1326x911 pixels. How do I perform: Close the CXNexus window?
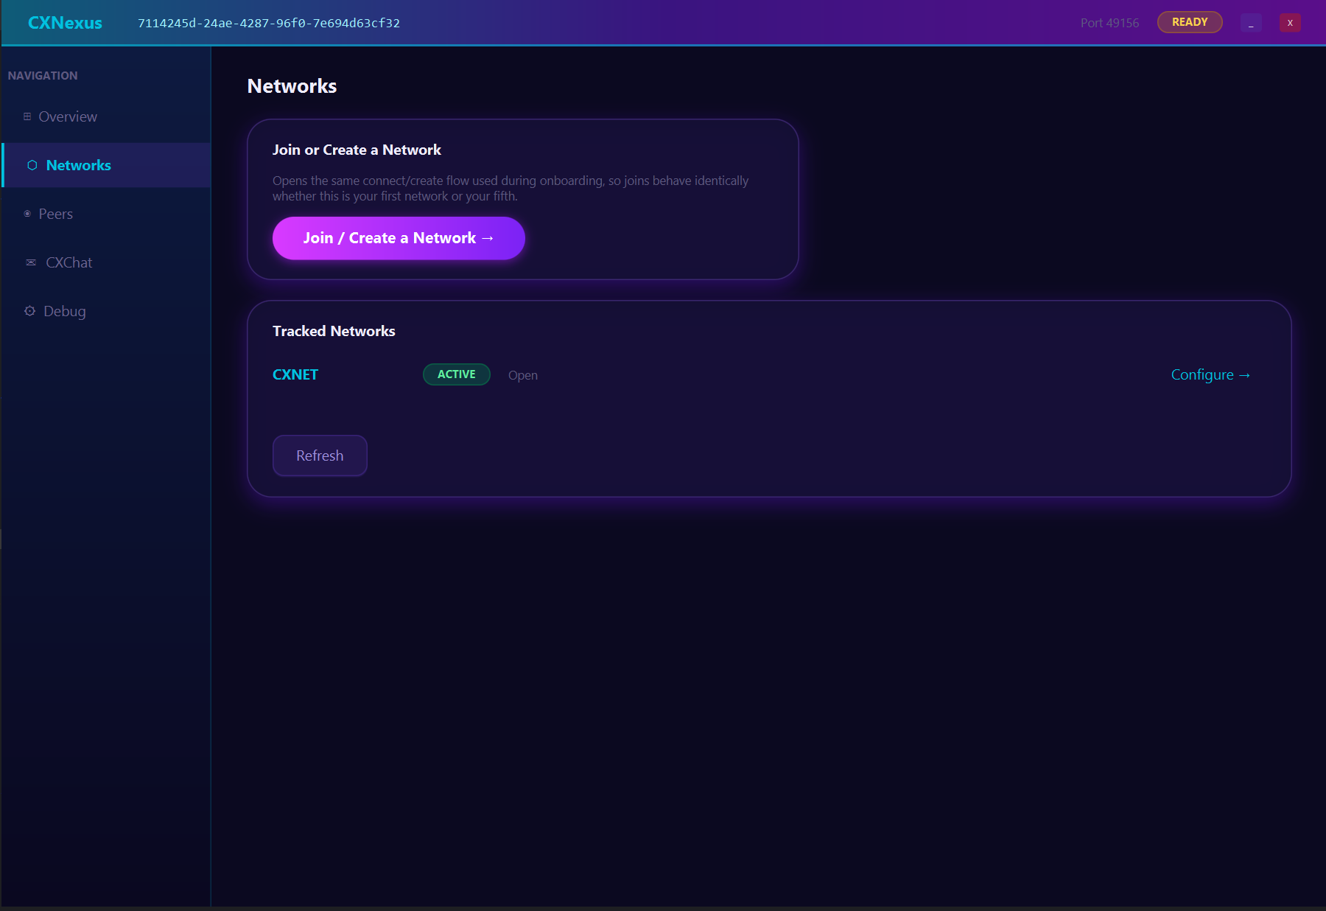pyautogui.click(x=1290, y=23)
